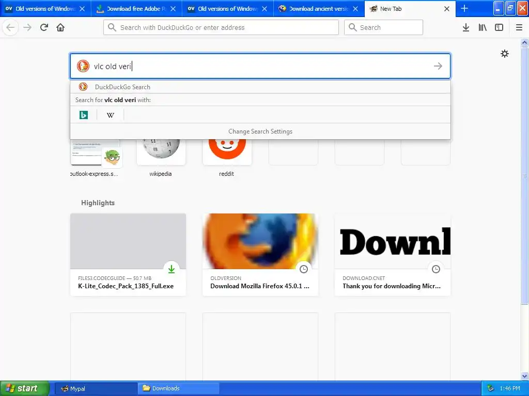Click Change Search Settings
This screenshot has width=529, height=396.
(260, 131)
